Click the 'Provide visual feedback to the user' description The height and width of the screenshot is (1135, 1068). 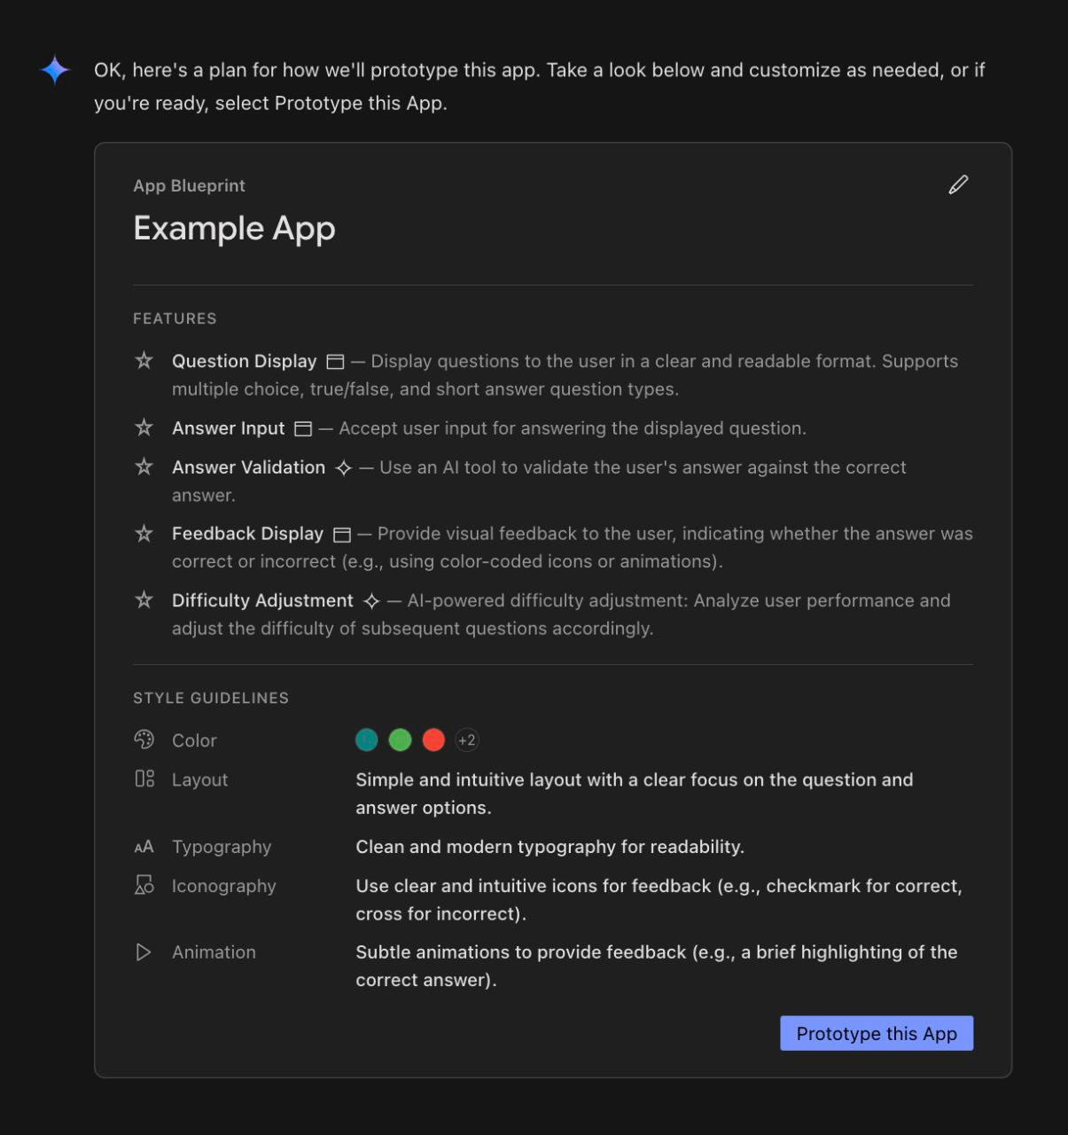(573, 547)
